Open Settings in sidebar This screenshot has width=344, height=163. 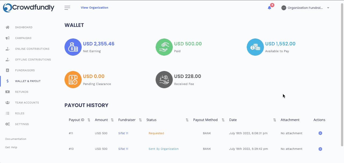tap(22, 124)
